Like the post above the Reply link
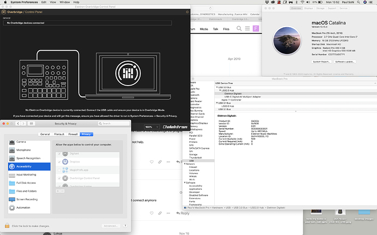The height and width of the screenshot is (235, 377). click(151, 213)
